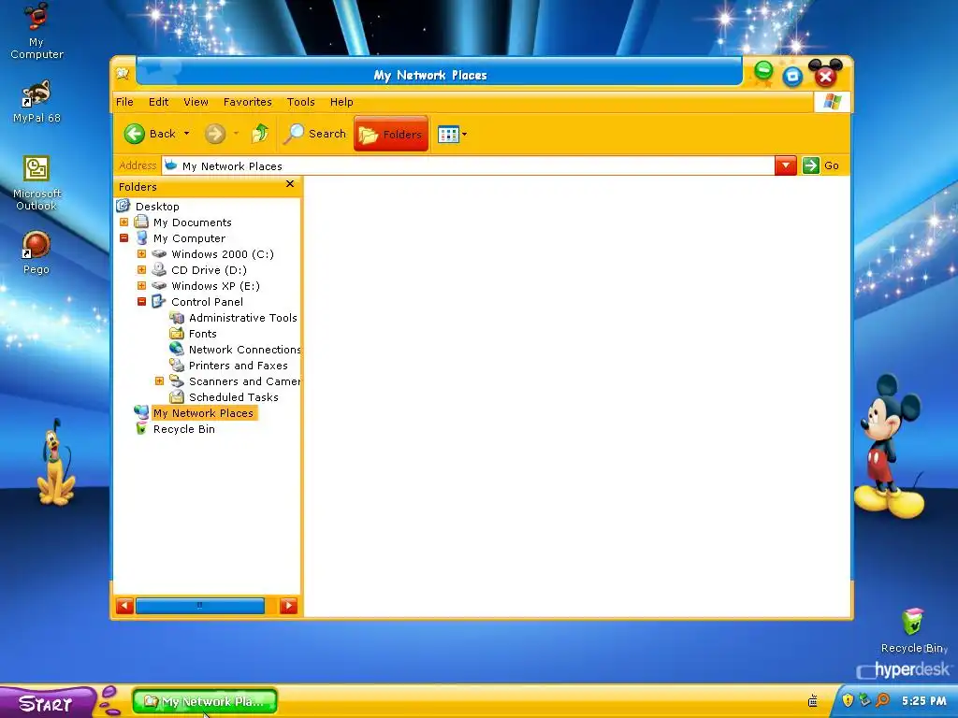
Task: Open the Help menu
Action: pyautogui.click(x=341, y=102)
